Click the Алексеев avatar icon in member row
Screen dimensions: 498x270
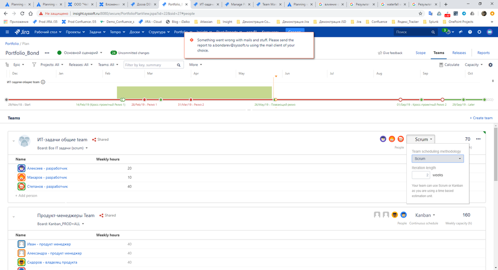click(21, 168)
